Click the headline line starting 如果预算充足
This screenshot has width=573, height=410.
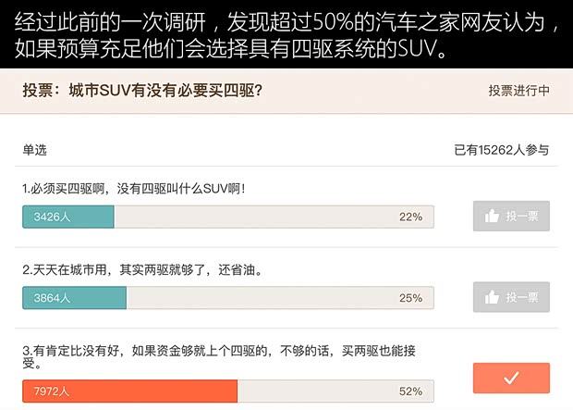[229, 48]
